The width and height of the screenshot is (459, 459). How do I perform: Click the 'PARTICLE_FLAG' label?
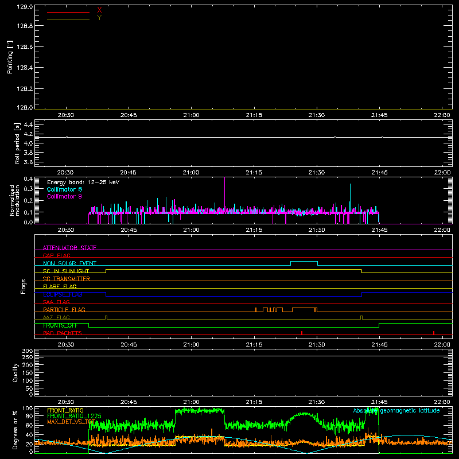[64, 309]
